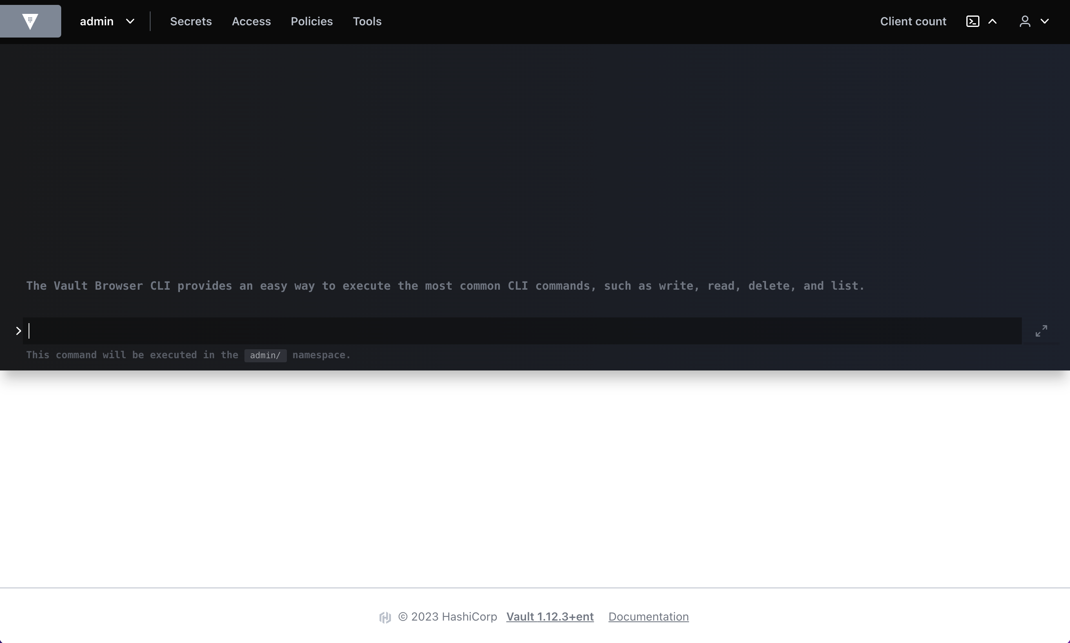Go to the Access section

(x=251, y=21)
